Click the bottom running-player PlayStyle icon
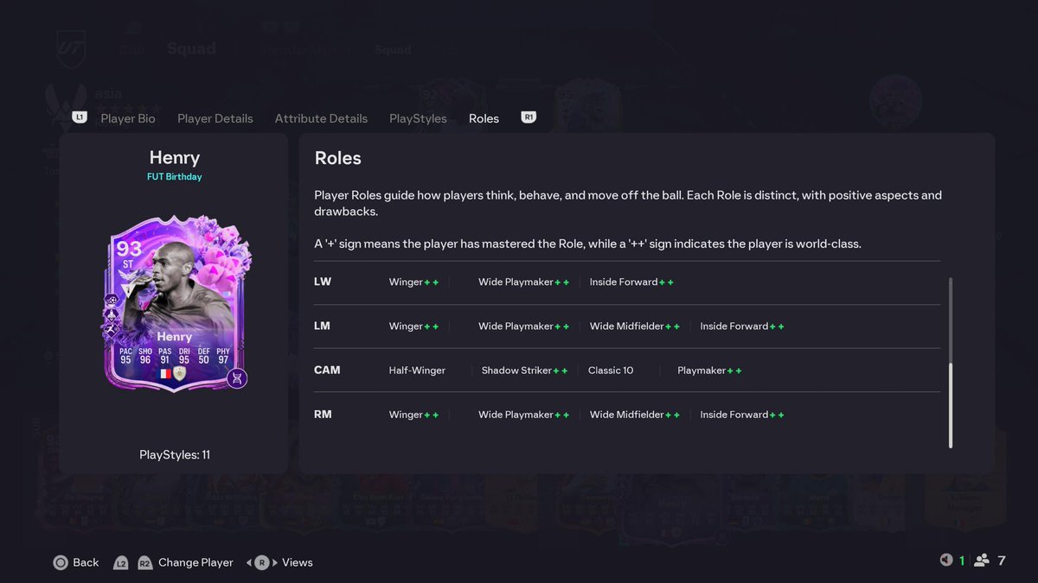The height and width of the screenshot is (583, 1038). pos(112,329)
